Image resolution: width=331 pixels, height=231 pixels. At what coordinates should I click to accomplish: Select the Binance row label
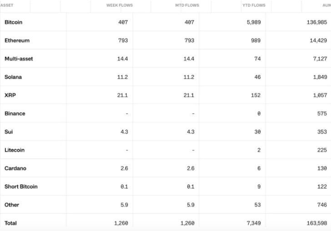click(x=15, y=113)
